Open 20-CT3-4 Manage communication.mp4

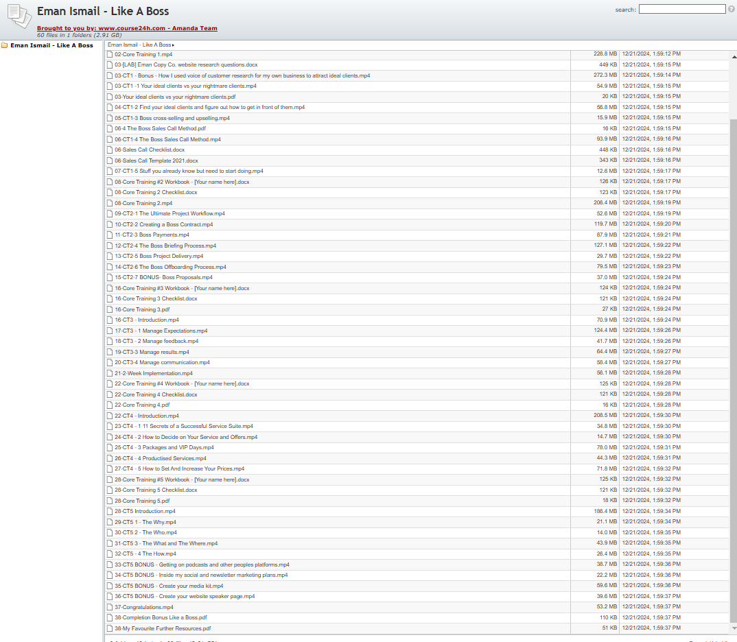coord(162,363)
